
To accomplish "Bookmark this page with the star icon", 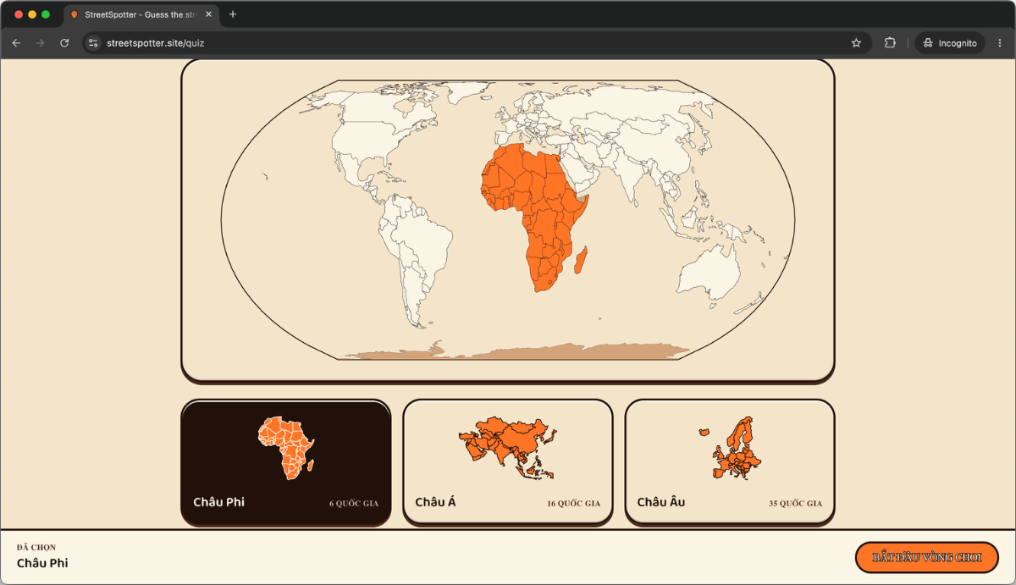I will 856,42.
